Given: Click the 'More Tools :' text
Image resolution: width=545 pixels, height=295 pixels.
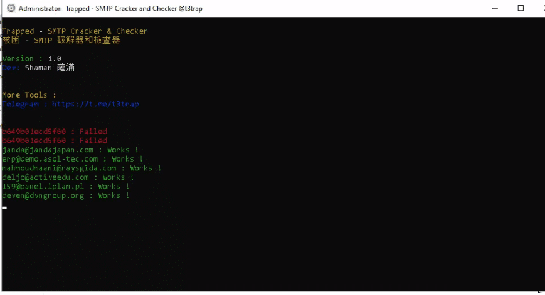Looking at the screenshot, I should [x=29, y=95].
